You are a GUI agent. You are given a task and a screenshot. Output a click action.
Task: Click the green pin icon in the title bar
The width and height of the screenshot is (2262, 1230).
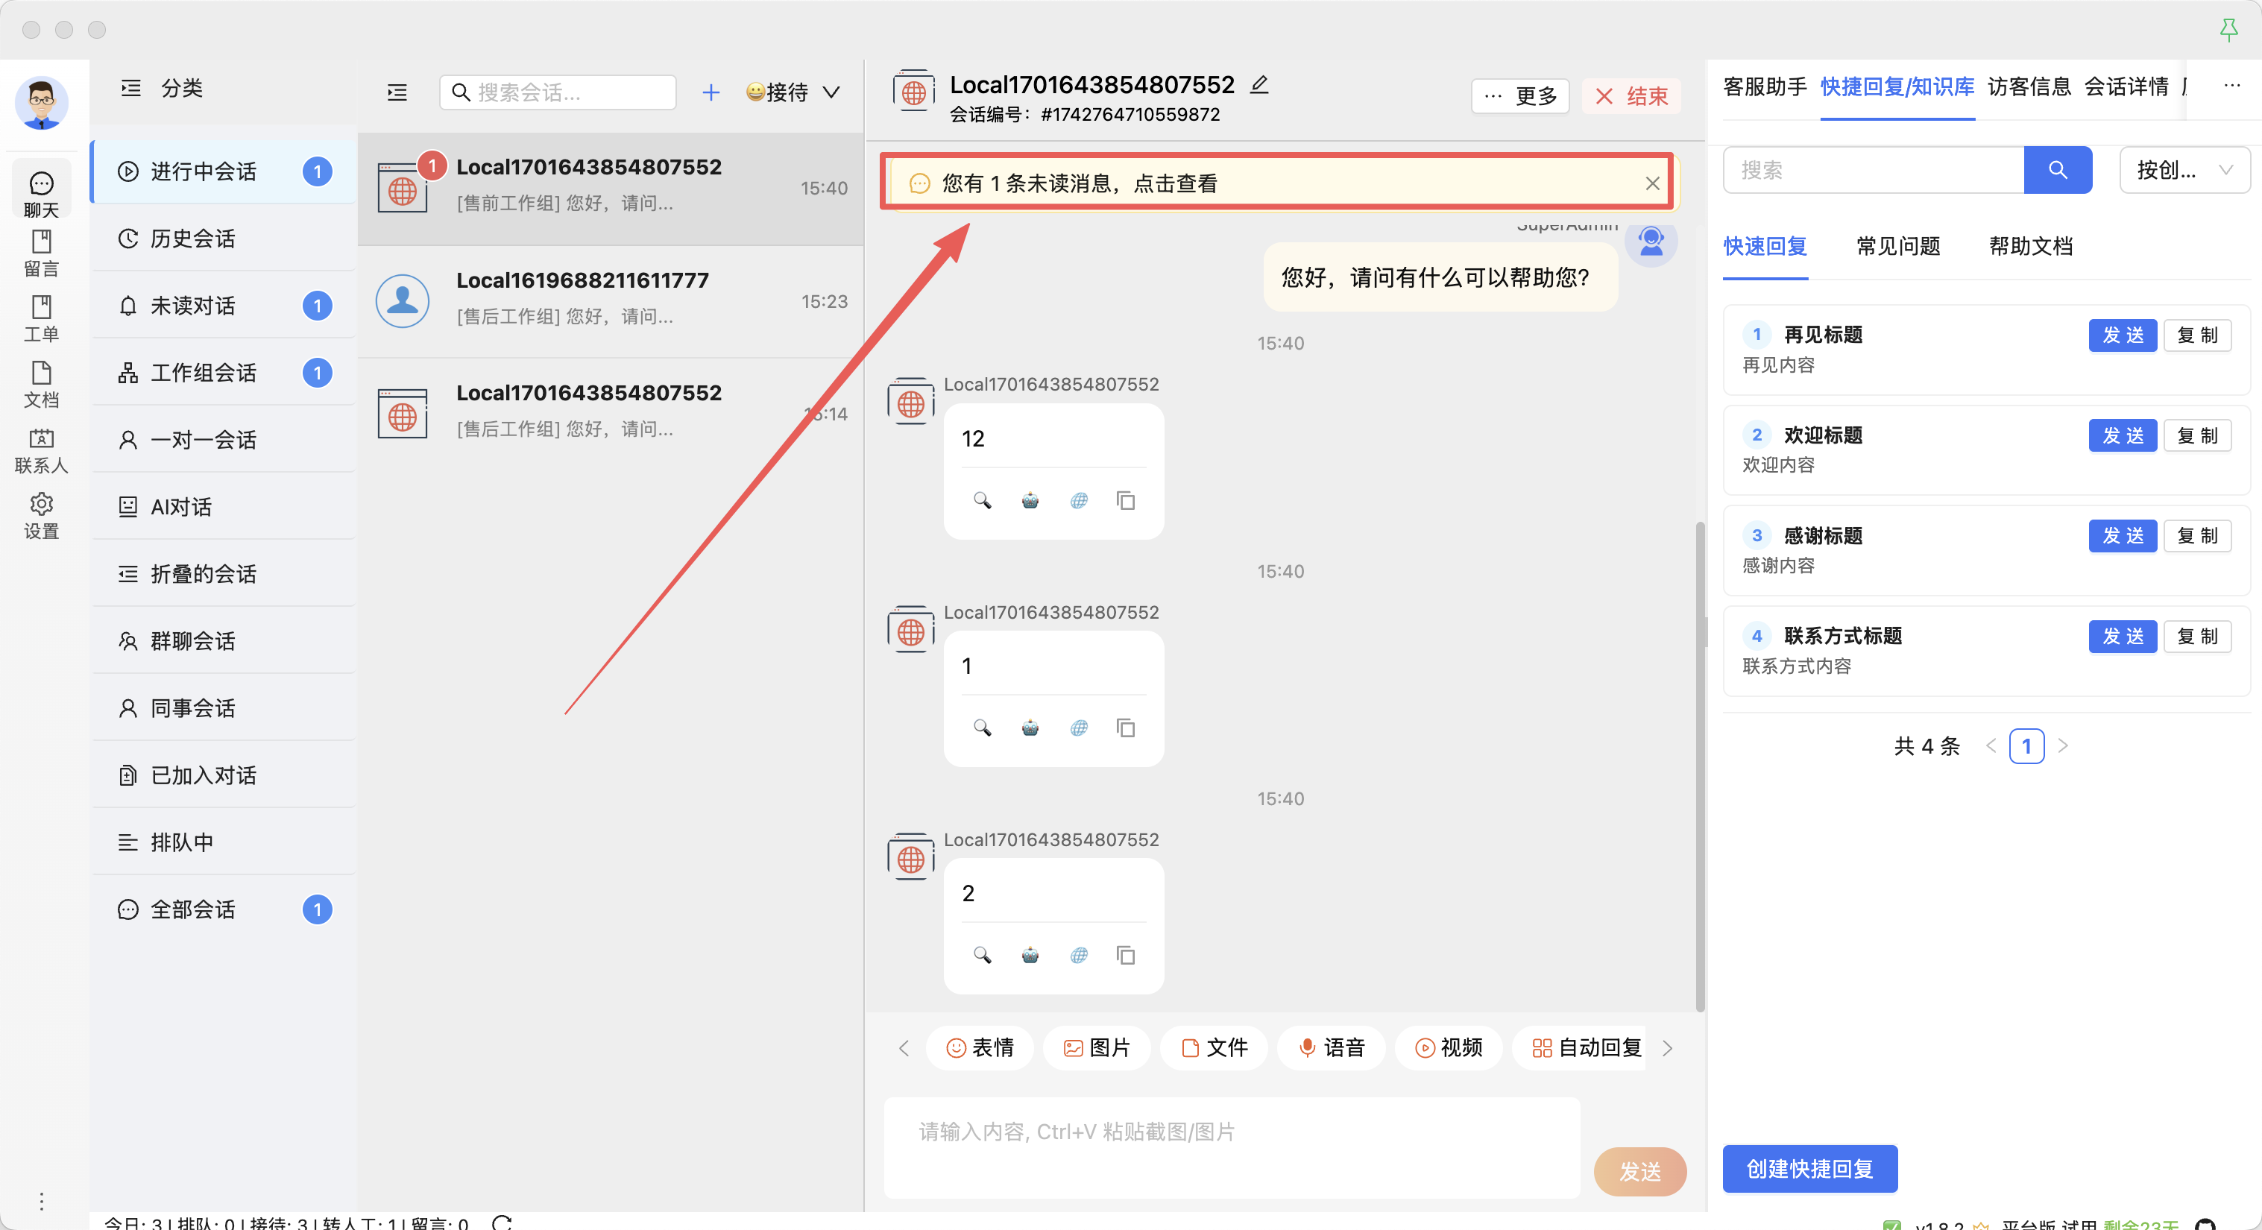click(x=2228, y=29)
